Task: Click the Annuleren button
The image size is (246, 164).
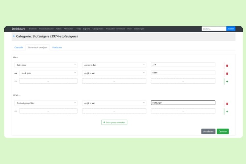Action: tap(208, 131)
